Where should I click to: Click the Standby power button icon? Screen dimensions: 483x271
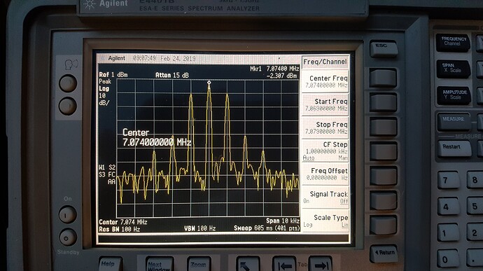(68, 237)
